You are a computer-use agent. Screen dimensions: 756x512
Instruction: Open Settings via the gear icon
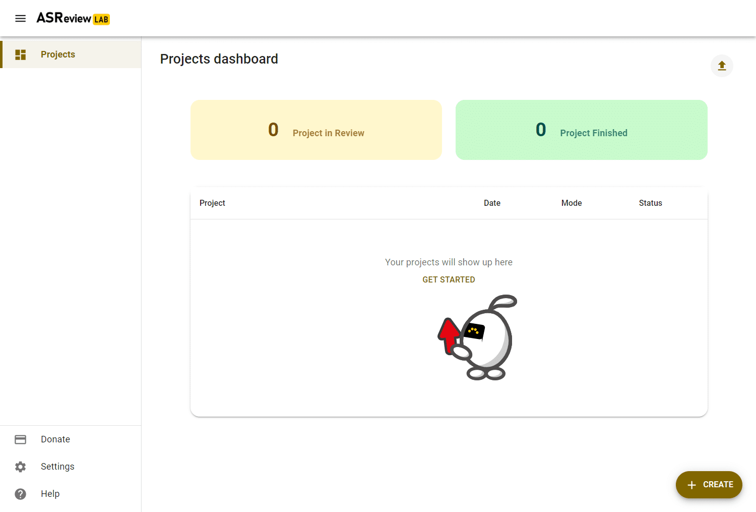(x=21, y=467)
